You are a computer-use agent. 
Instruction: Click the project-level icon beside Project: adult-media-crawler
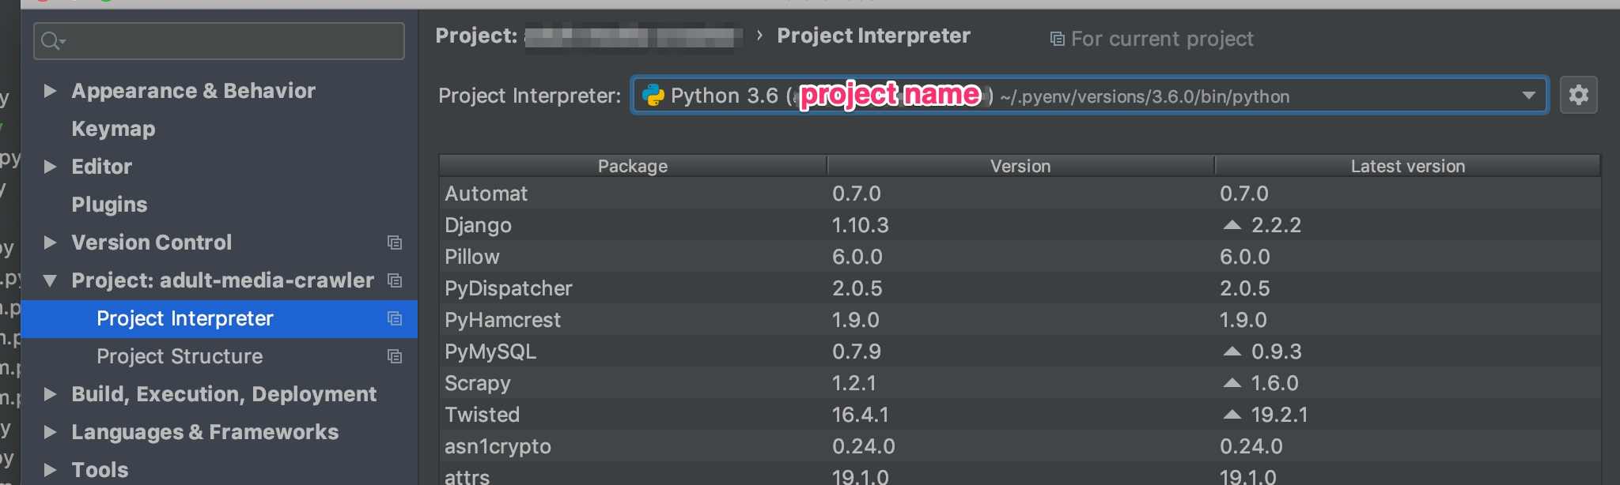[x=395, y=280]
